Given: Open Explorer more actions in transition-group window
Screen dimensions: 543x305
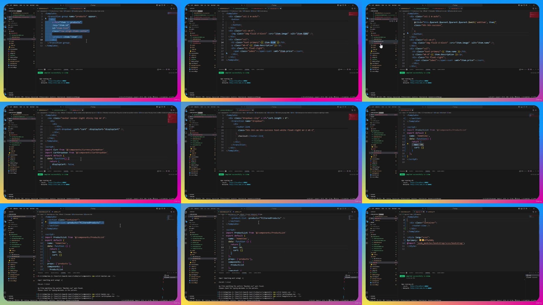Looking at the screenshot, I should click(34, 8).
